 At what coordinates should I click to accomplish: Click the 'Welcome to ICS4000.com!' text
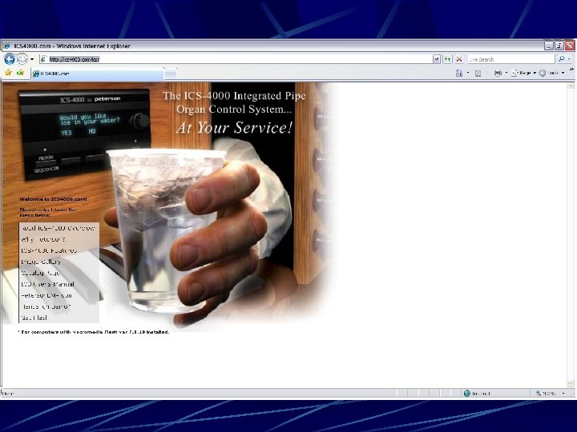(54, 199)
